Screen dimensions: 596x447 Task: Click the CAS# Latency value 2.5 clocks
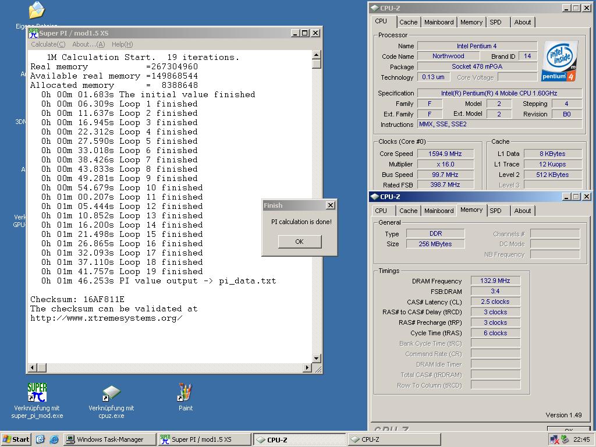495,301
